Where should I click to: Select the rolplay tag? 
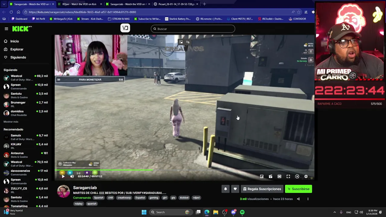point(79,204)
